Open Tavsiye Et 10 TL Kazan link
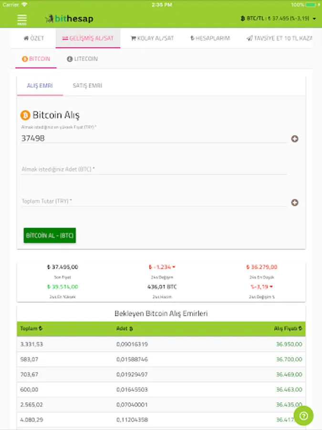 coord(280,38)
